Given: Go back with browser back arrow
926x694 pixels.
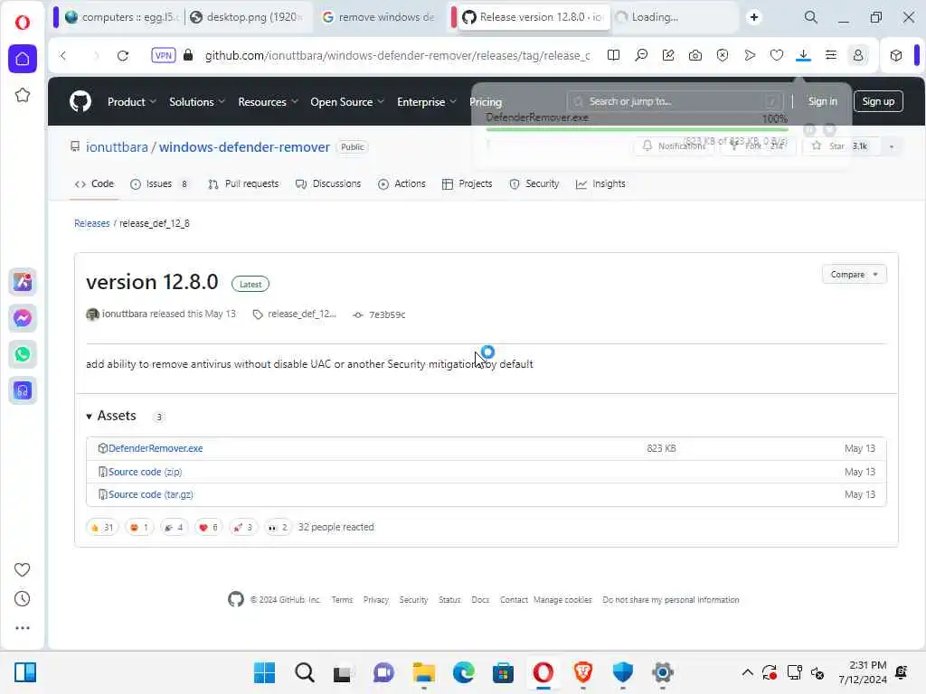Looking at the screenshot, I should 63,55.
